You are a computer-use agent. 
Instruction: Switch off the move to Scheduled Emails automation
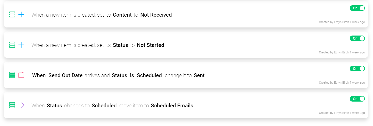tap(357, 99)
